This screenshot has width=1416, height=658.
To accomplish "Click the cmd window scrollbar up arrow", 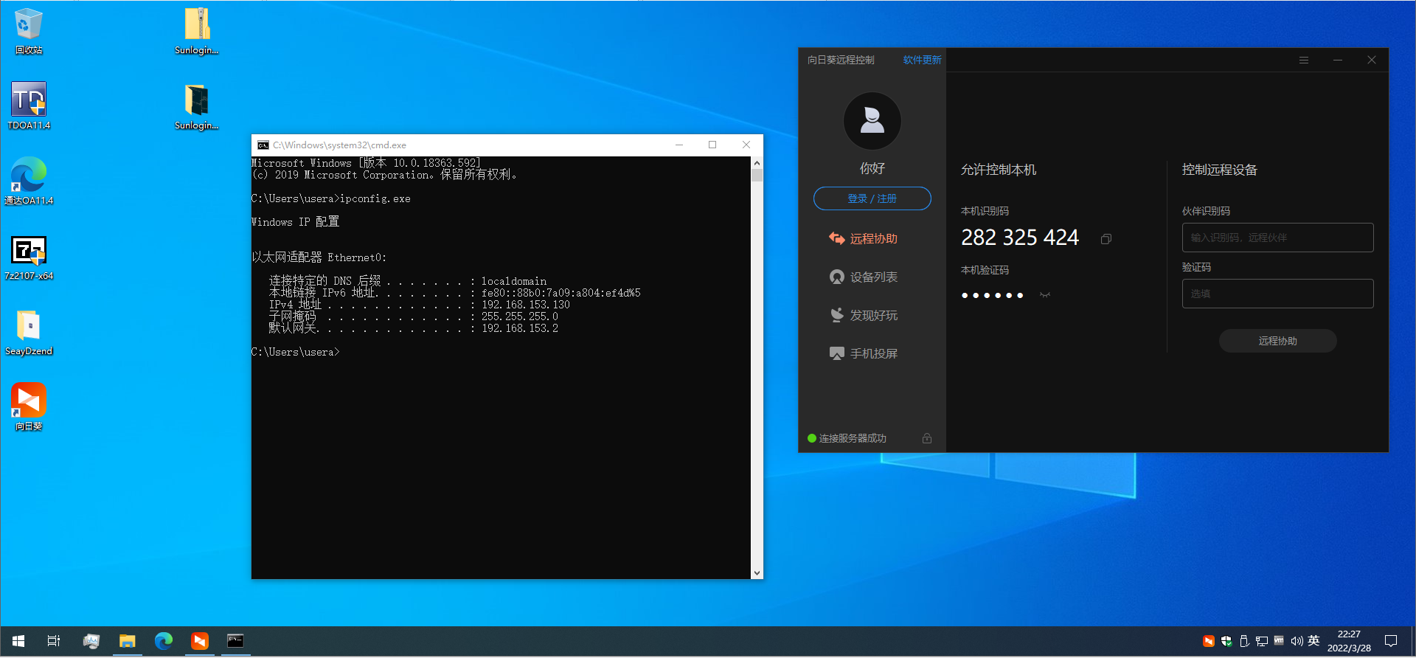I will 757,163.
